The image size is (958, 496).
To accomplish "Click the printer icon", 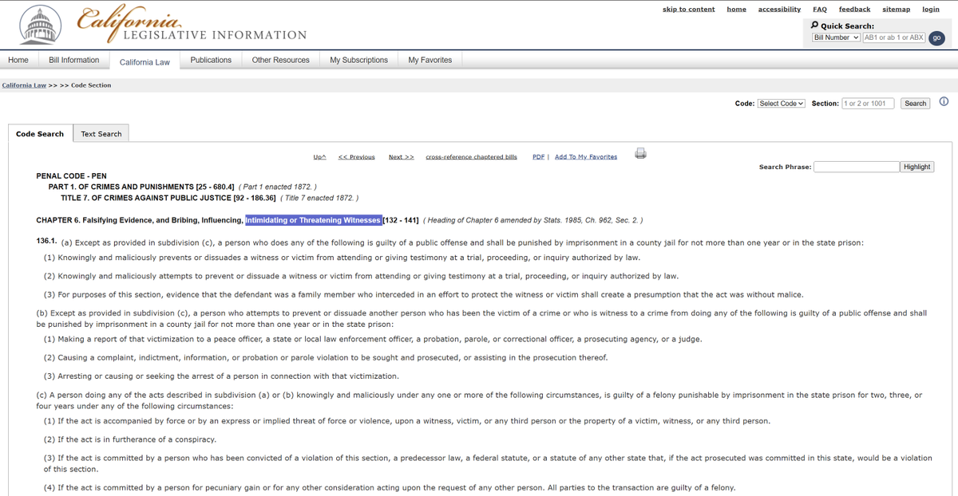I will [x=640, y=153].
